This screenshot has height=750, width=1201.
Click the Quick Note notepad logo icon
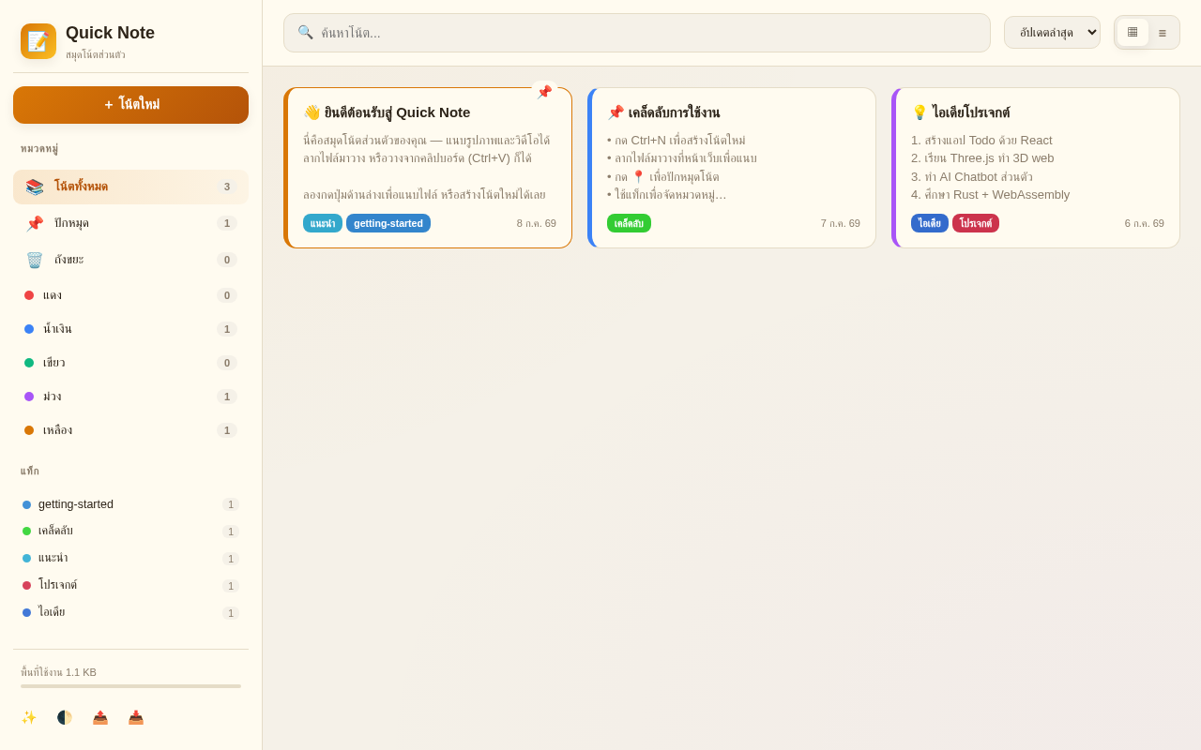click(x=38, y=41)
